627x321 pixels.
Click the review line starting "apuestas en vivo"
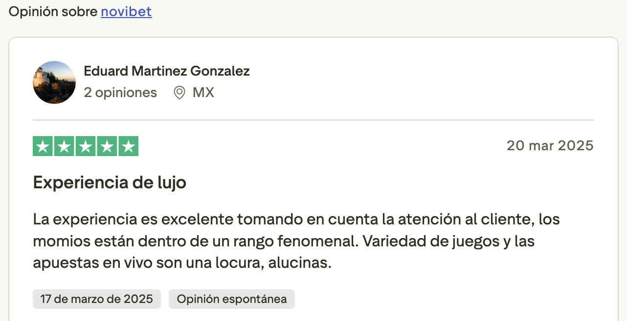tap(182, 263)
